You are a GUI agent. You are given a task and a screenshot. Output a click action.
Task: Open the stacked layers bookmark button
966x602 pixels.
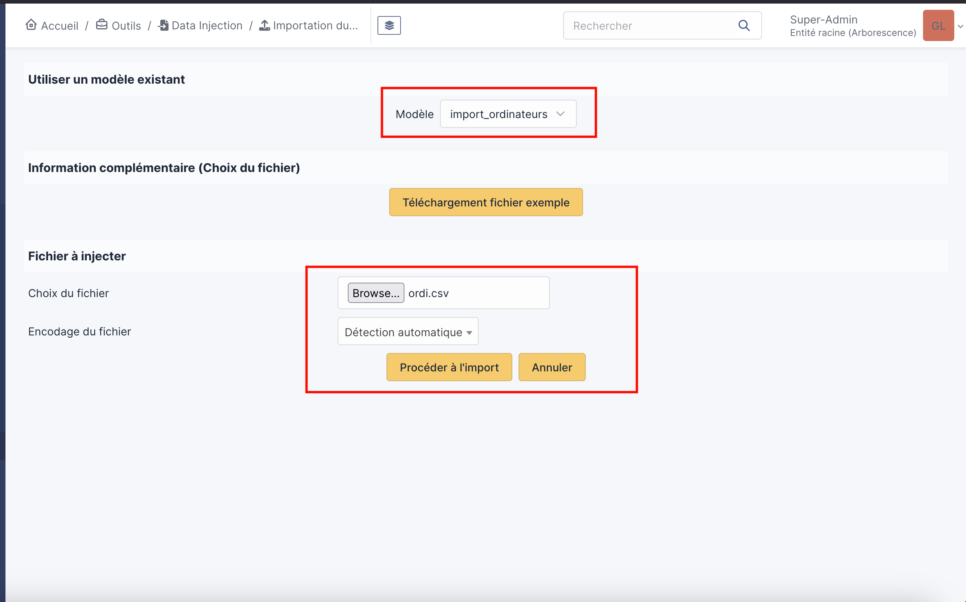(x=389, y=25)
